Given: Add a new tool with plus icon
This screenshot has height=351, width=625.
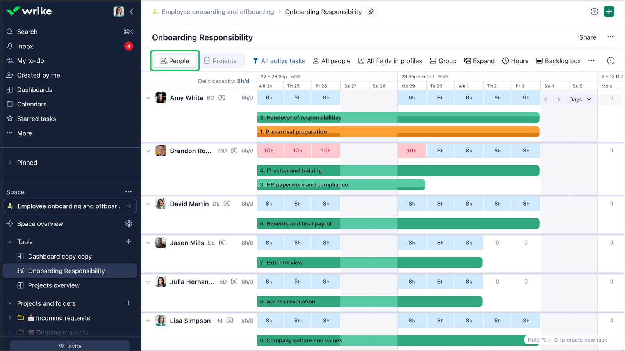Looking at the screenshot, I should [x=129, y=241].
